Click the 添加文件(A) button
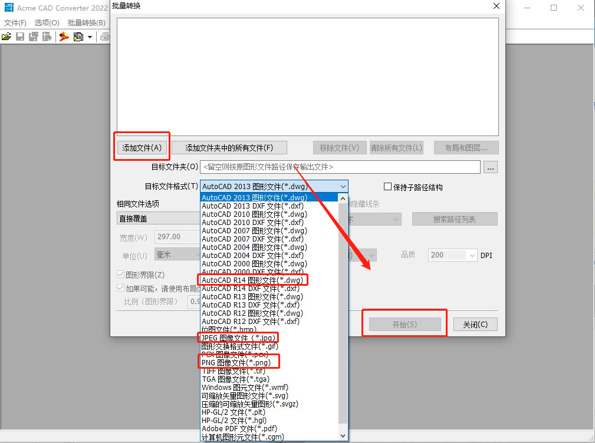 (x=142, y=148)
